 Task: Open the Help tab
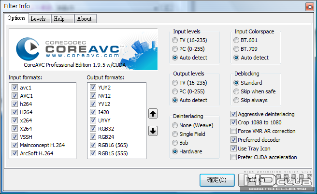point(62,19)
